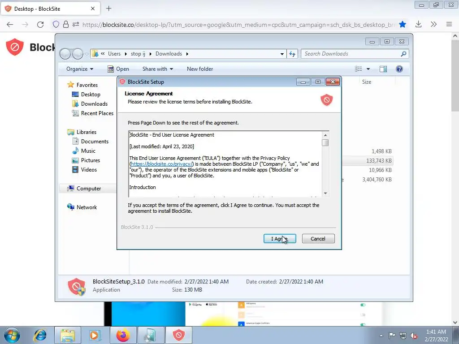Open the Music library
459x344 pixels.
pyautogui.click(x=88, y=151)
